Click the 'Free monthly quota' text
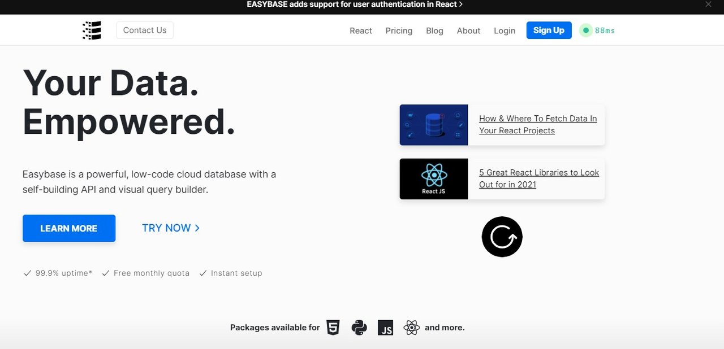Image resolution: width=724 pixels, height=349 pixels. (x=152, y=273)
